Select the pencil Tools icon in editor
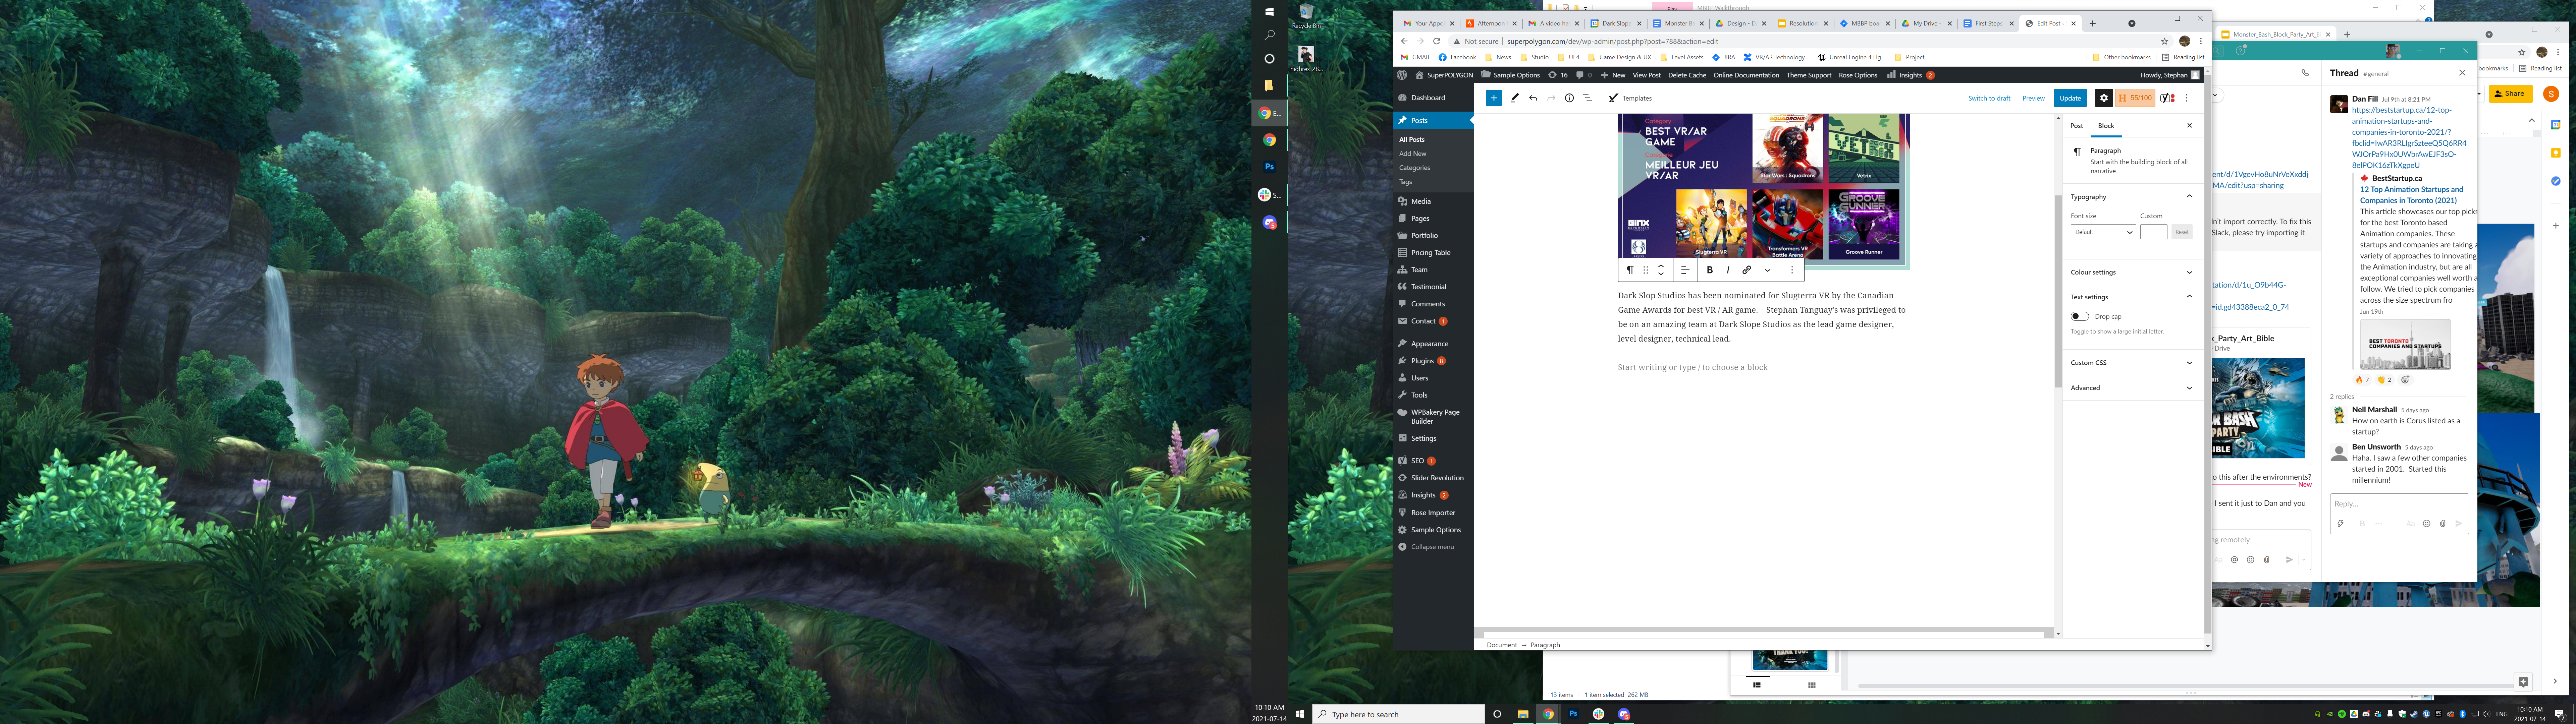This screenshot has width=2576, height=724. (x=1515, y=98)
